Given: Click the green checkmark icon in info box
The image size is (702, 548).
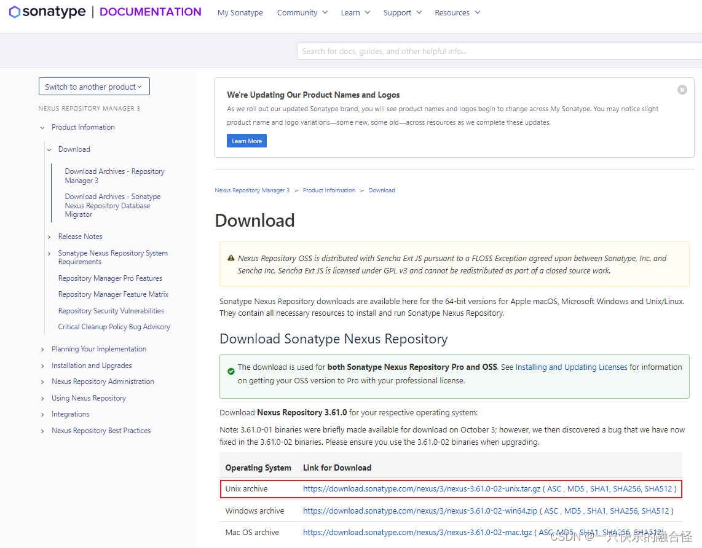Looking at the screenshot, I should pos(231,371).
